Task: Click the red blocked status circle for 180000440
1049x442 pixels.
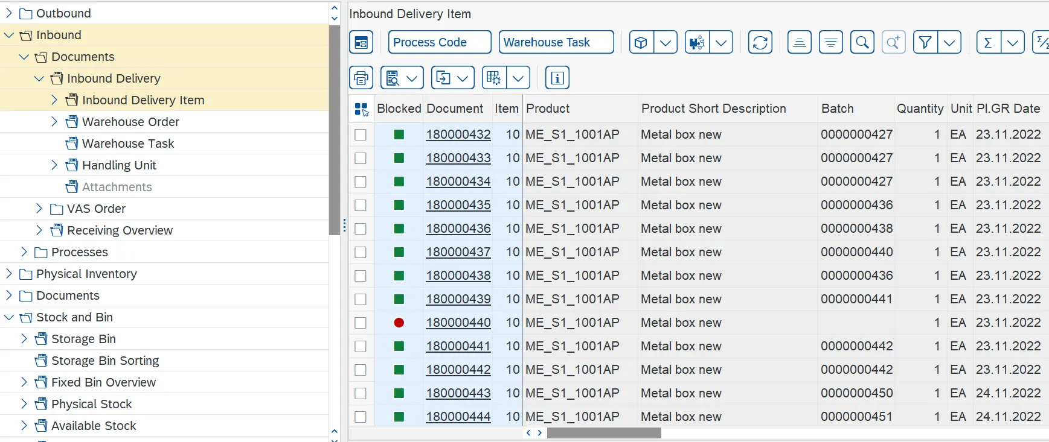Action: 399,323
